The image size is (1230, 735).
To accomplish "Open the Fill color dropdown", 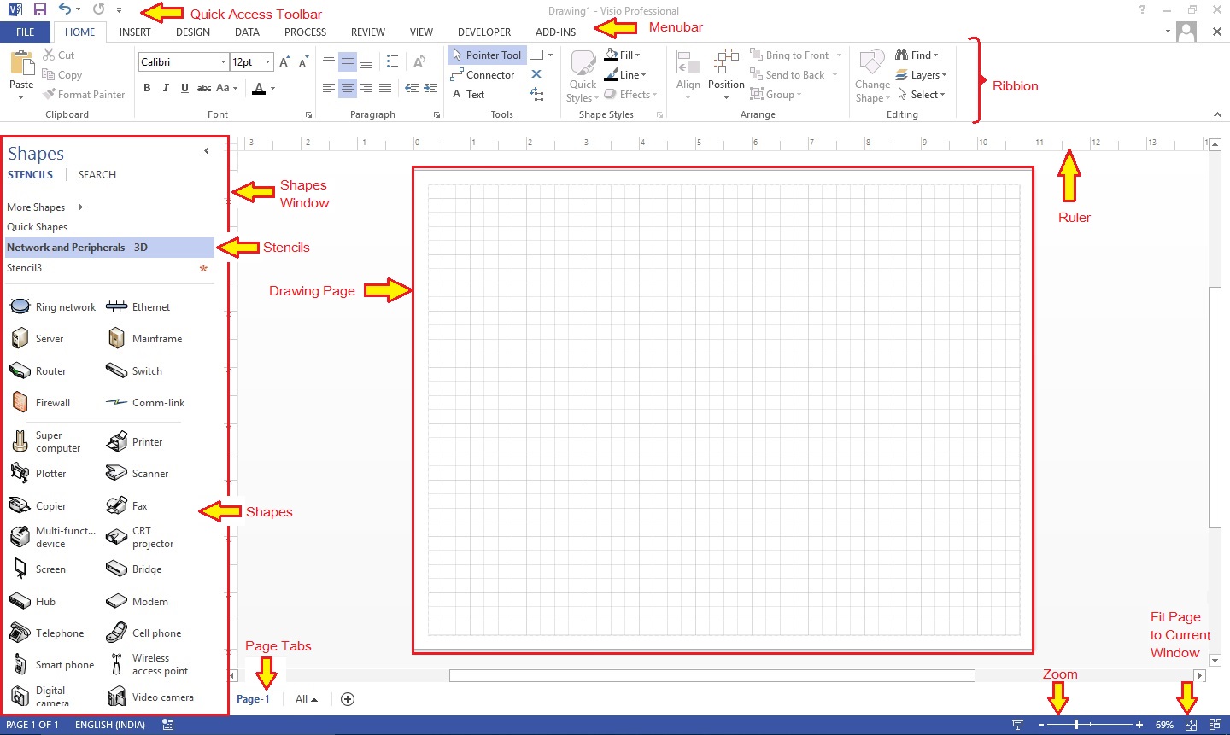I will 636,55.
